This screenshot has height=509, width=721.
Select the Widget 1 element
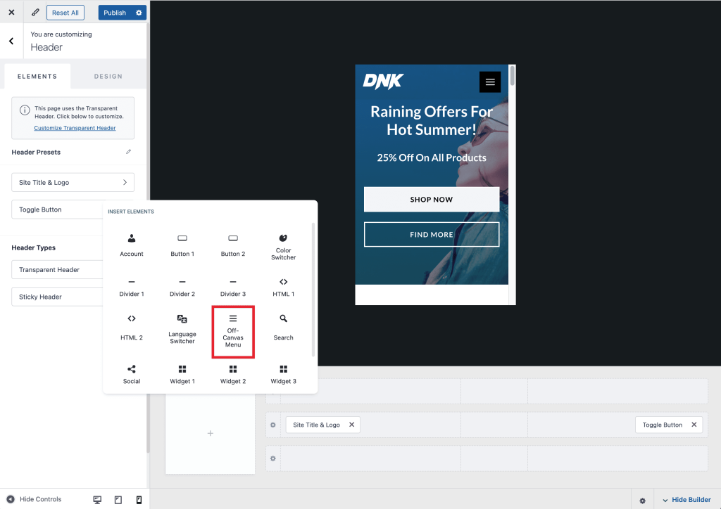182,371
